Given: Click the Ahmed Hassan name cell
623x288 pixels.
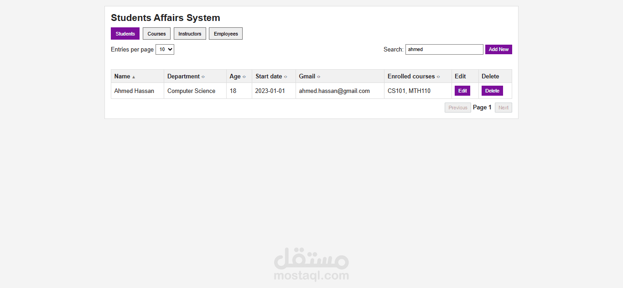Looking at the screenshot, I should pos(138,91).
